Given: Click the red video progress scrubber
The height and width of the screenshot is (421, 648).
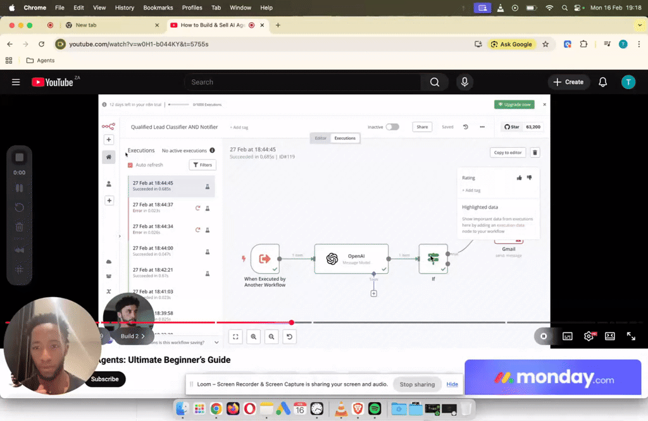Looking at the screenshot, I should (x=292, y=322).
